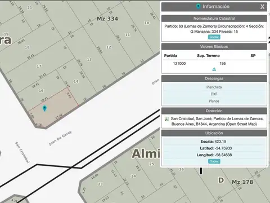The height and width of the screenshot is (203, 270).
Task: Select parcel 17 in Mz 334
Action: [x=39, y=66]
